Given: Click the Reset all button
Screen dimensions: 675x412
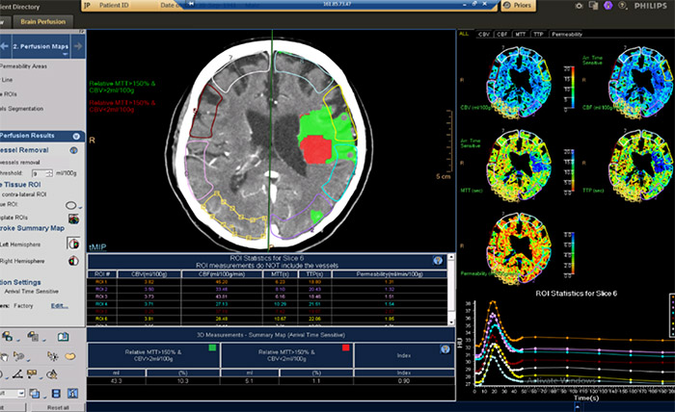Looking at the screenshot, I should [x=58, y=407].
